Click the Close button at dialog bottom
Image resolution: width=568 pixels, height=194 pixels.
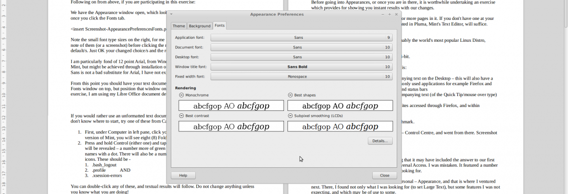tap(384, 175)
